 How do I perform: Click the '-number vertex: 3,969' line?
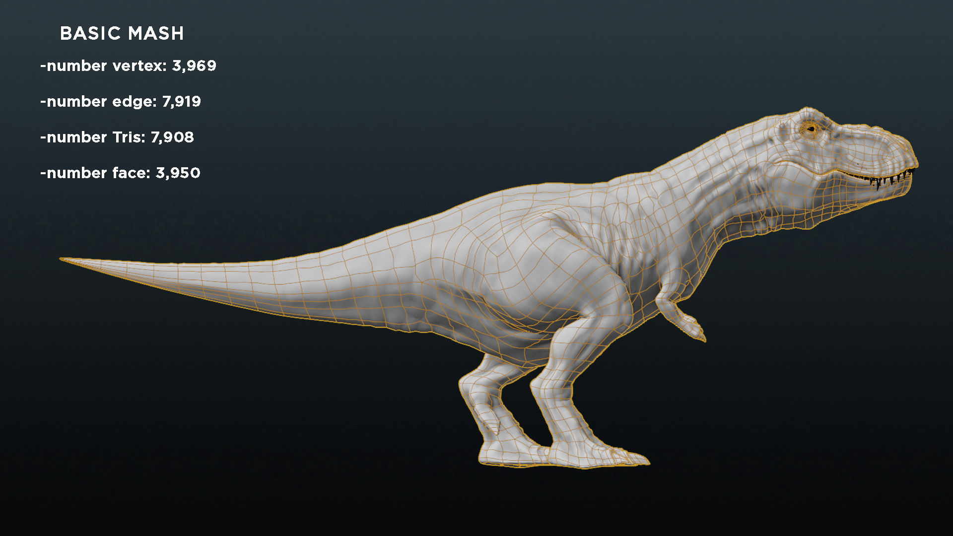pos(128,66)
